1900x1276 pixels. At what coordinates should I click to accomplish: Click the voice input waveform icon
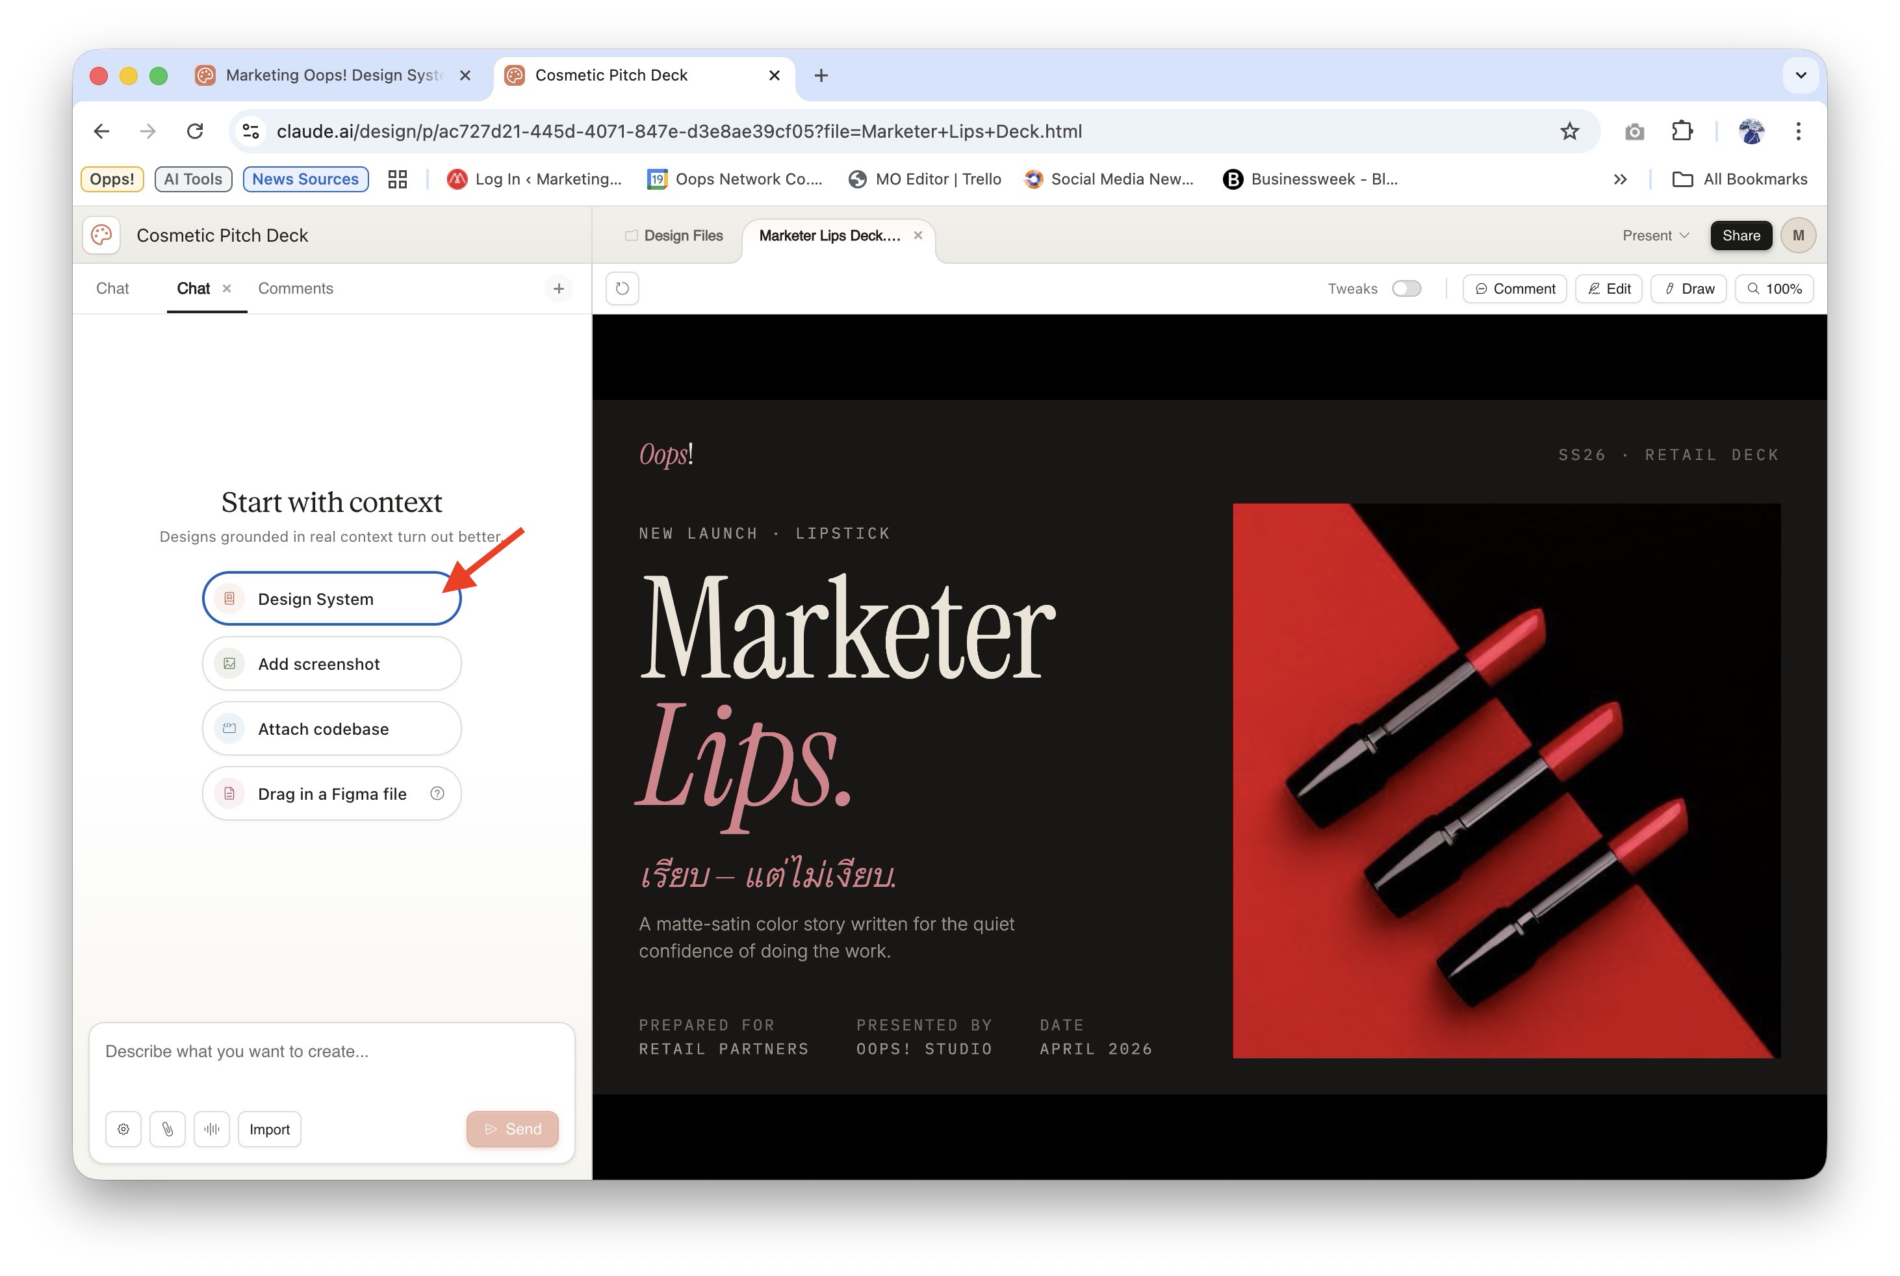[x=212, y=1129]
